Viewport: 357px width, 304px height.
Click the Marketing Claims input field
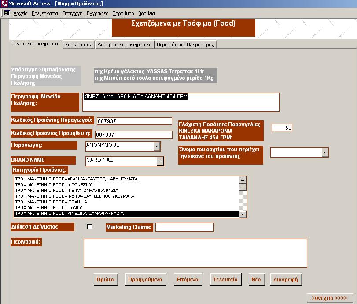tap(184, 227)
